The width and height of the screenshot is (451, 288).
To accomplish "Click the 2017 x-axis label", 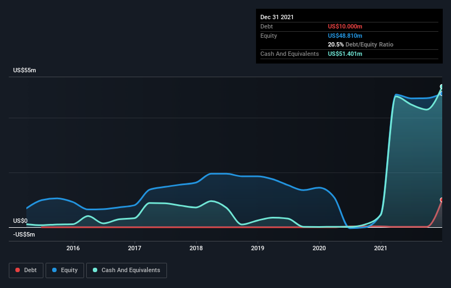I will pyautogui.click(x=135, y=248).
